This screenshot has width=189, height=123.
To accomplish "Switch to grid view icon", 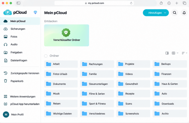I will coord(173,53).
